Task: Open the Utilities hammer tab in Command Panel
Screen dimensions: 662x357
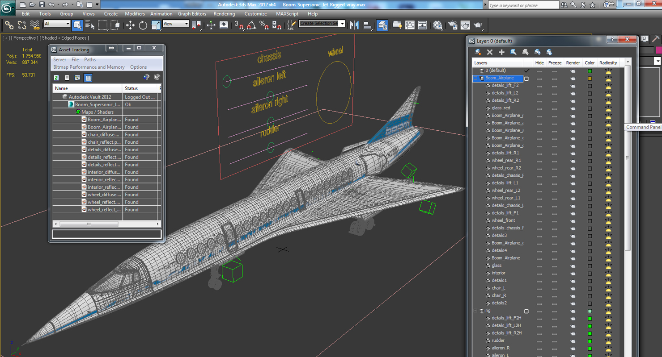Action: pyautogui.click(x=656, y=39)
